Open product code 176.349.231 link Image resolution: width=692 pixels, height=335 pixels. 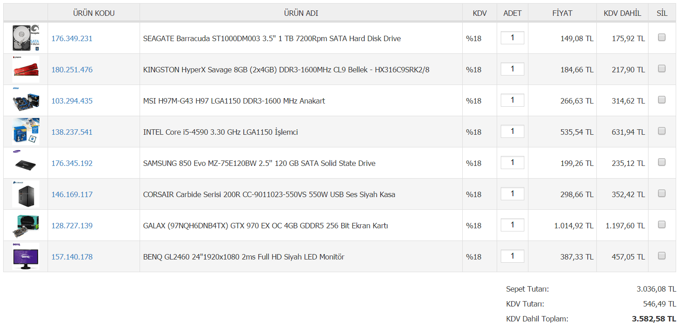click(x=72, y=38)
